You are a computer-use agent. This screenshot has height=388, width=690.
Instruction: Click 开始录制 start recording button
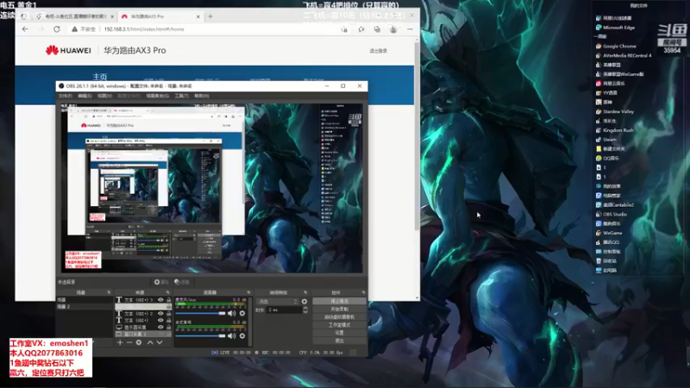[x=339, y=310]
